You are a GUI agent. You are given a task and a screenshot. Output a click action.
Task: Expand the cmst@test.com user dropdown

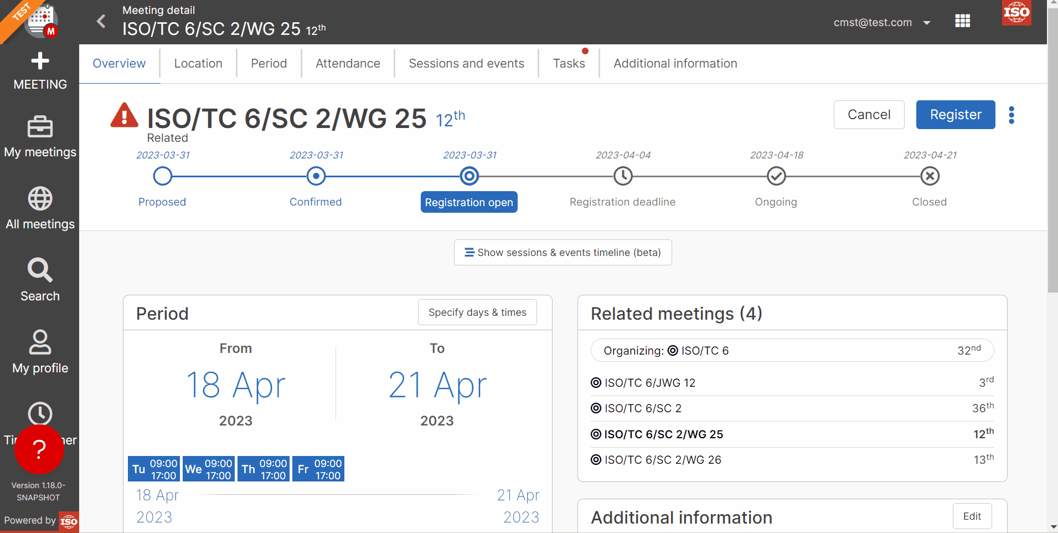click(882, 23)
